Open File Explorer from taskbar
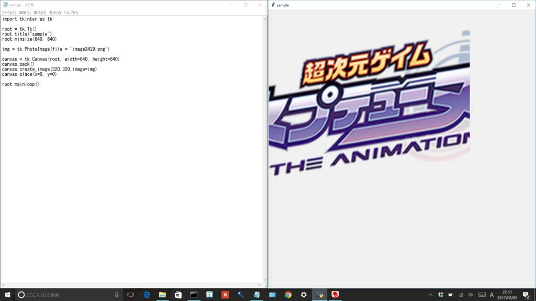This screenshot has height=301, width=536. [162, 295]
